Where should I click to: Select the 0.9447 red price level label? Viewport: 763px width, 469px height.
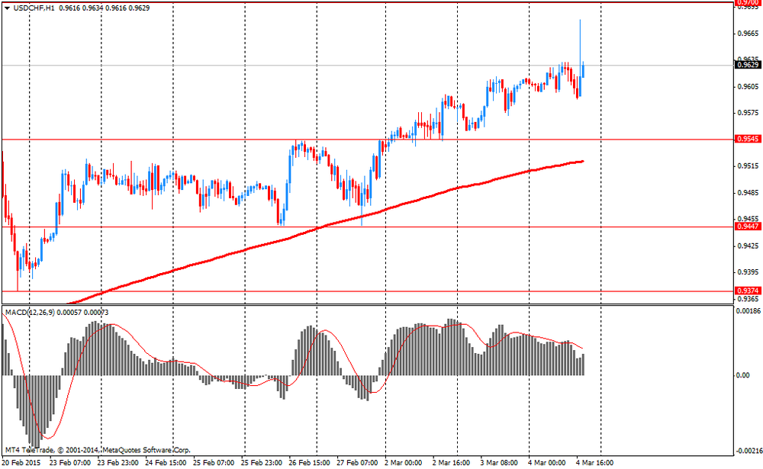(x=748, y=226)
